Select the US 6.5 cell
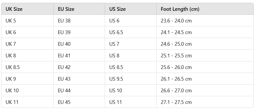 click(x=131, y=32)
